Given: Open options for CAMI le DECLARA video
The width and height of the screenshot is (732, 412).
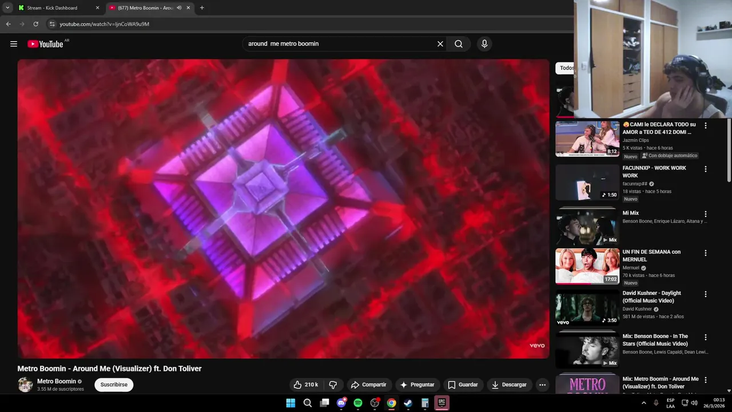Looking at the screenshot, I should pyautogui.click(x=706, y=125).
